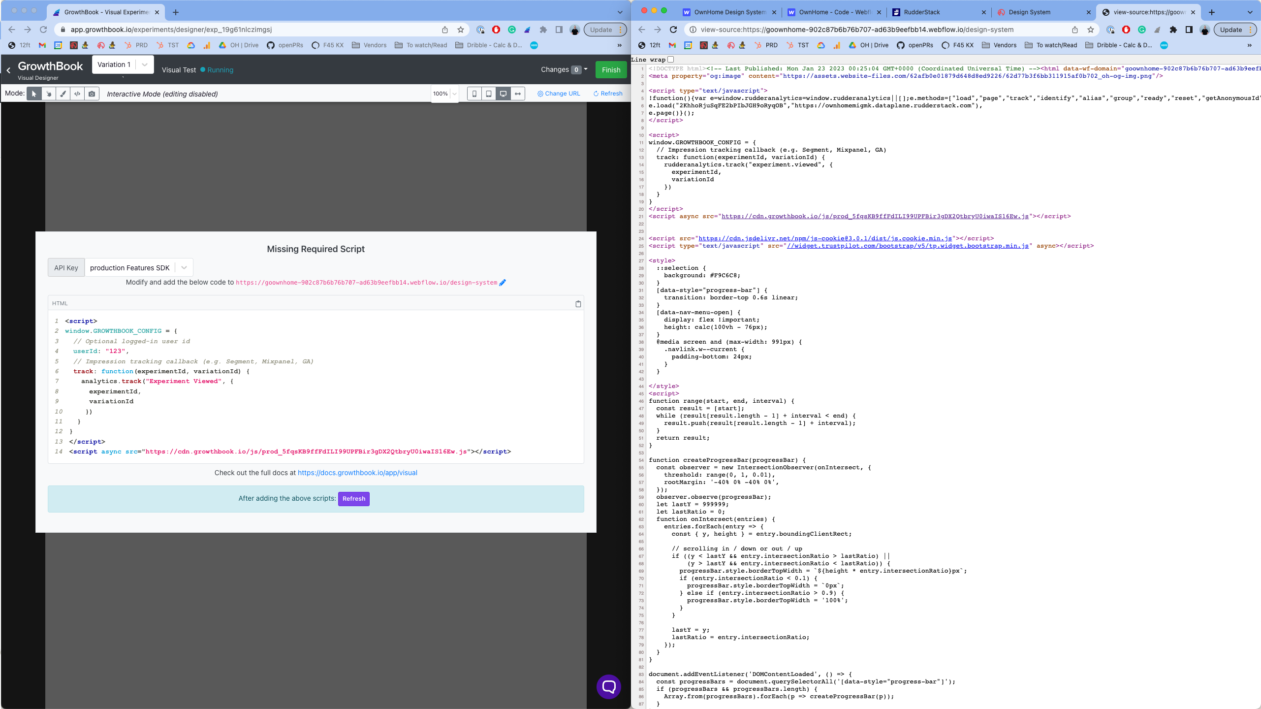Screen dimensions: 1261x709
Task: Switch to interactive pointer mode
Action: click(x=48, y=94)
